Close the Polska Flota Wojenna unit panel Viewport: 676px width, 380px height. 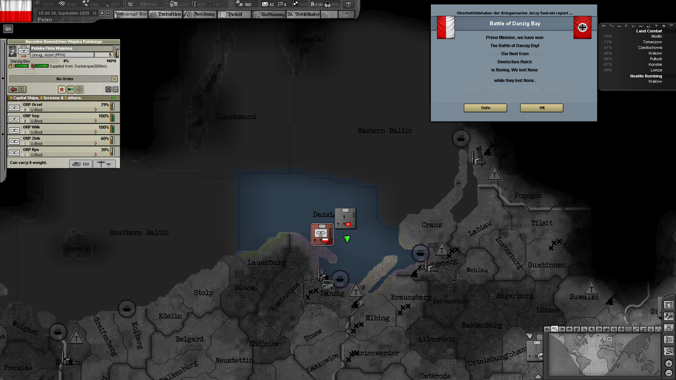pos(118,47)
